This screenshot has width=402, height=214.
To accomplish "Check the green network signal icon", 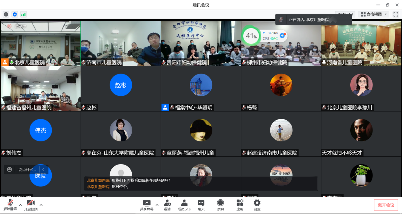I will [x=23, y=14].
